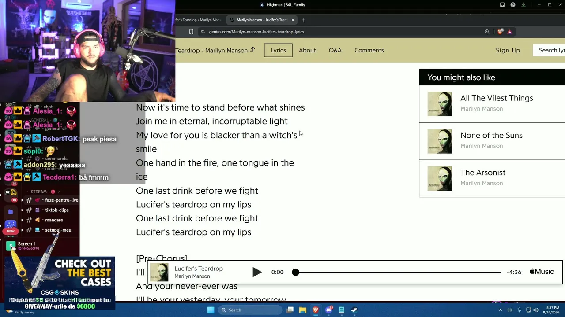565x317 pixels.
Task: Click the microphone icon in system tray
Action: pyautogui.click(x=519, y=310)
